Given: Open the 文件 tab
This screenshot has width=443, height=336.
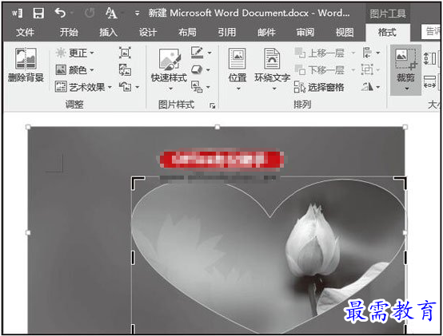Looking at the screenshot, I should point(25,33).
